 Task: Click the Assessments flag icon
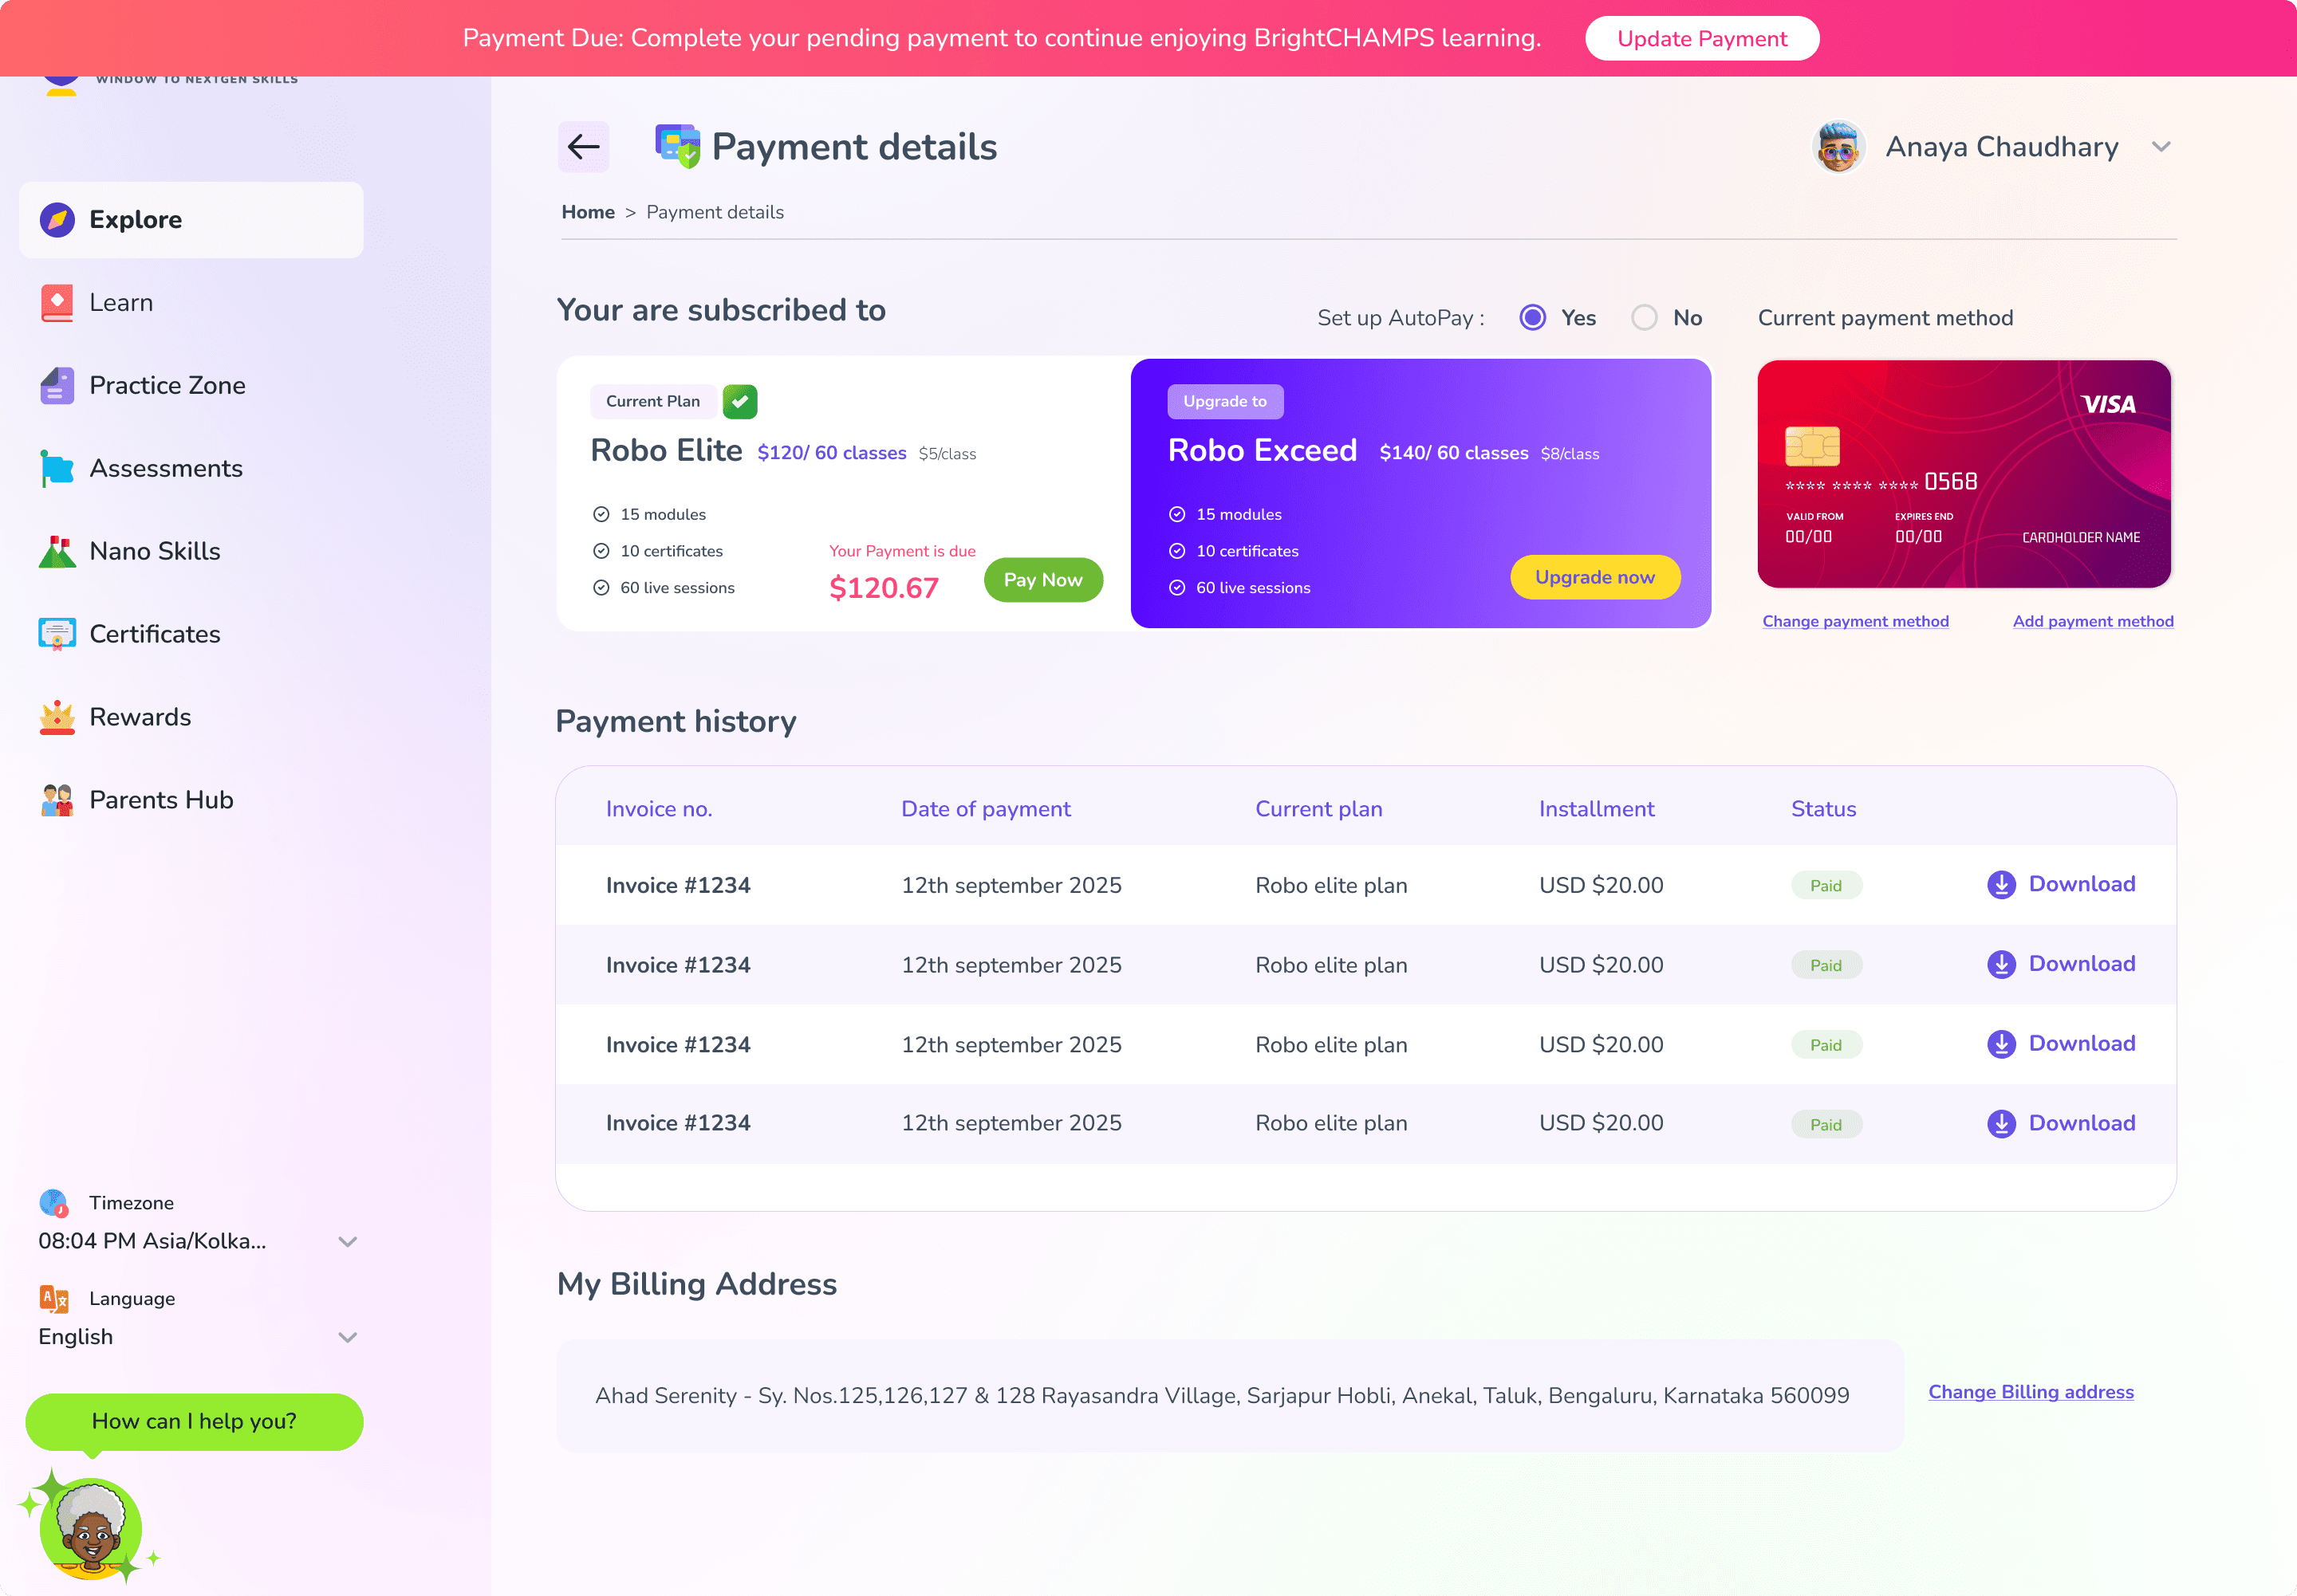pyautogui.click(x=57, y=468)
